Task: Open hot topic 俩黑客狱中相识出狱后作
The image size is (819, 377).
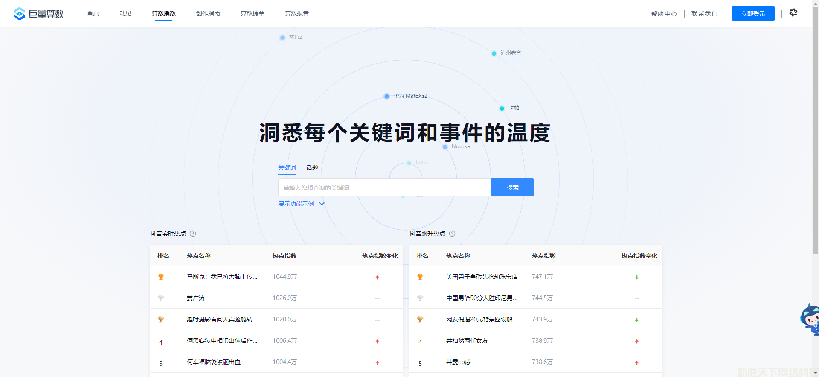Action: [222, 341]
